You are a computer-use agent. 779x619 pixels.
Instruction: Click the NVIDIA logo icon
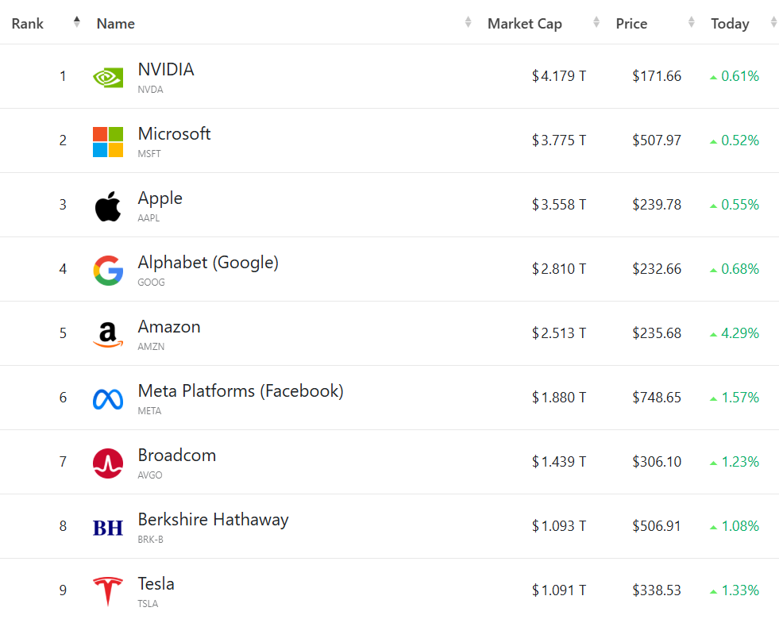pos(108,77)
